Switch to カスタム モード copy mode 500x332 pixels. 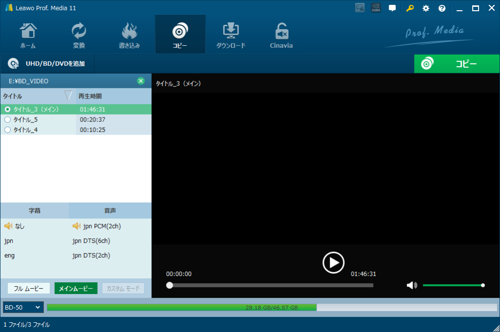(x=123, y=289)
